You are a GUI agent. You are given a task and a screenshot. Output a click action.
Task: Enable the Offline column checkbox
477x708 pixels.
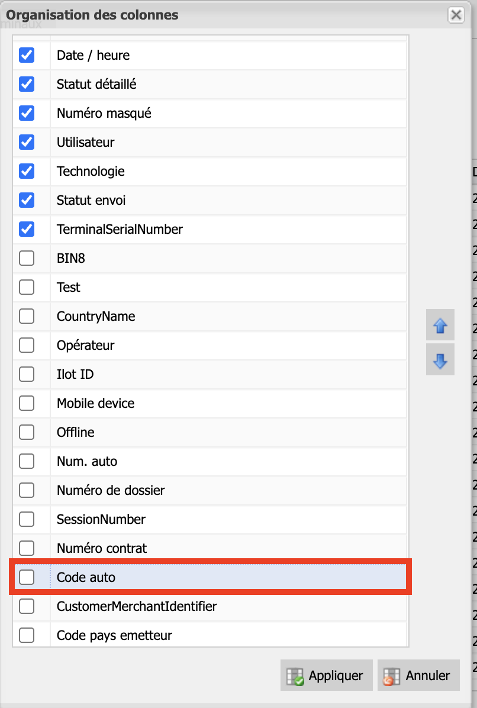27,432
